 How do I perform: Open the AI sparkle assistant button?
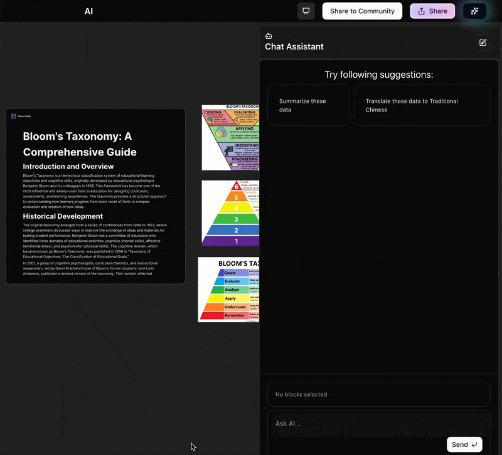tap(474, 11)
